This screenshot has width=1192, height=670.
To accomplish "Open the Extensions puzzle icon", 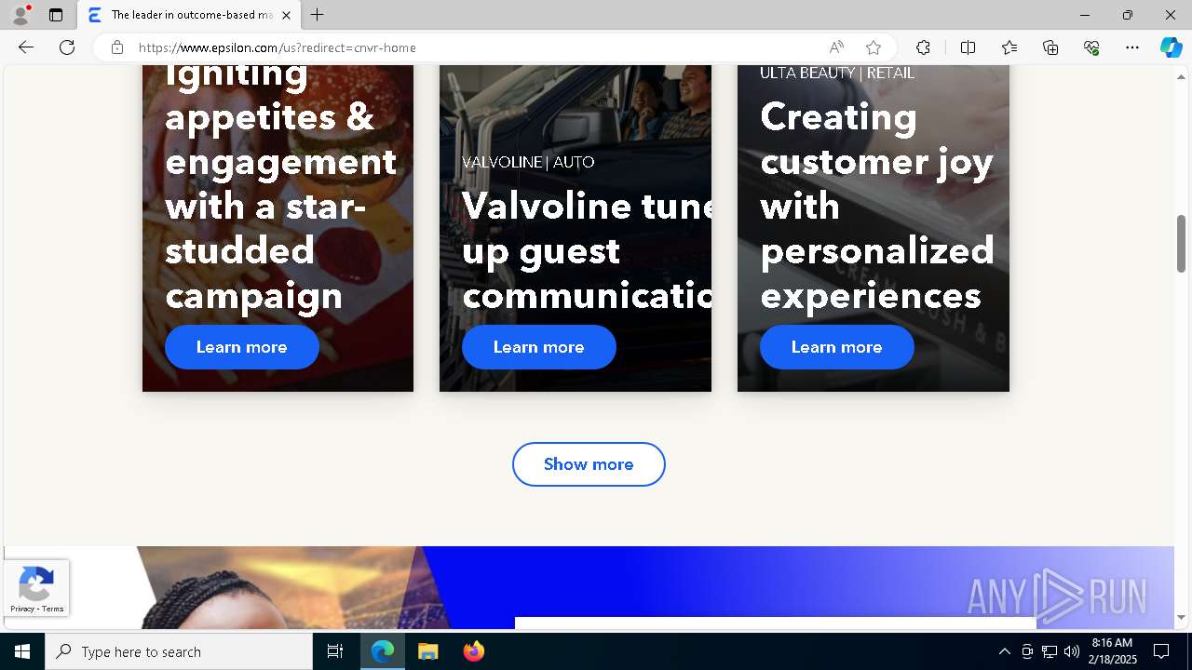I will (x=923, y=47).
